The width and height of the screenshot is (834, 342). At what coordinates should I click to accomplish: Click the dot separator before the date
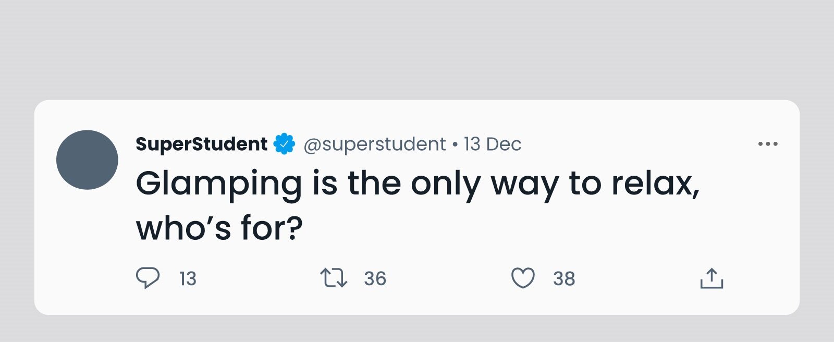pyautogui.click(x=455, y=144)
